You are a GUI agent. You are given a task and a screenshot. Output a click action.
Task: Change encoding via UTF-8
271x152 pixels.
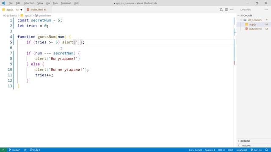pos(221,150)
